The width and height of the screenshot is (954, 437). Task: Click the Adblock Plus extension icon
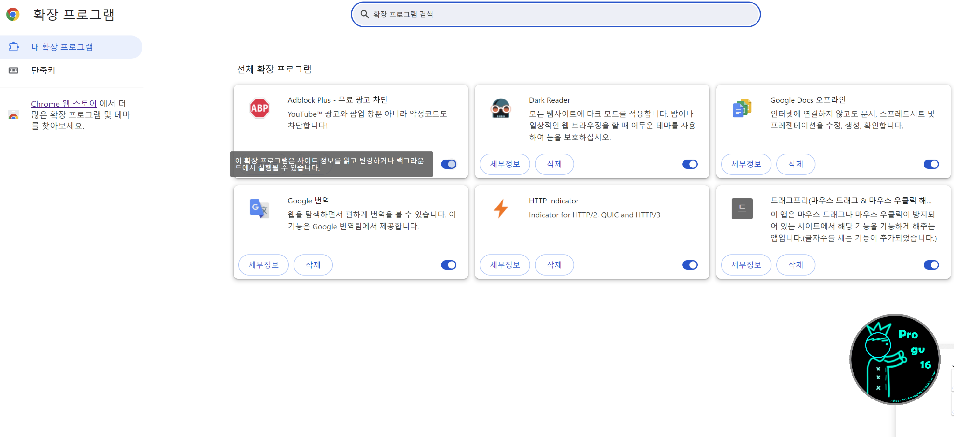pyautogui.click(x=259, y=108)
